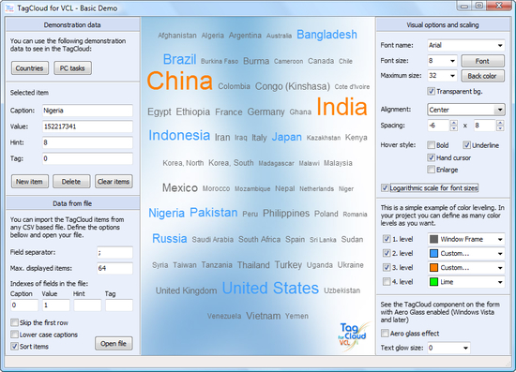
Task: Click the Field separator input
Action: (114, 252)
